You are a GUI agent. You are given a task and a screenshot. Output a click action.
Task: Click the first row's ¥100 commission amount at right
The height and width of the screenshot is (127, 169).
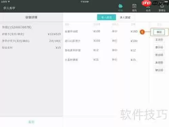click(134, 31)
